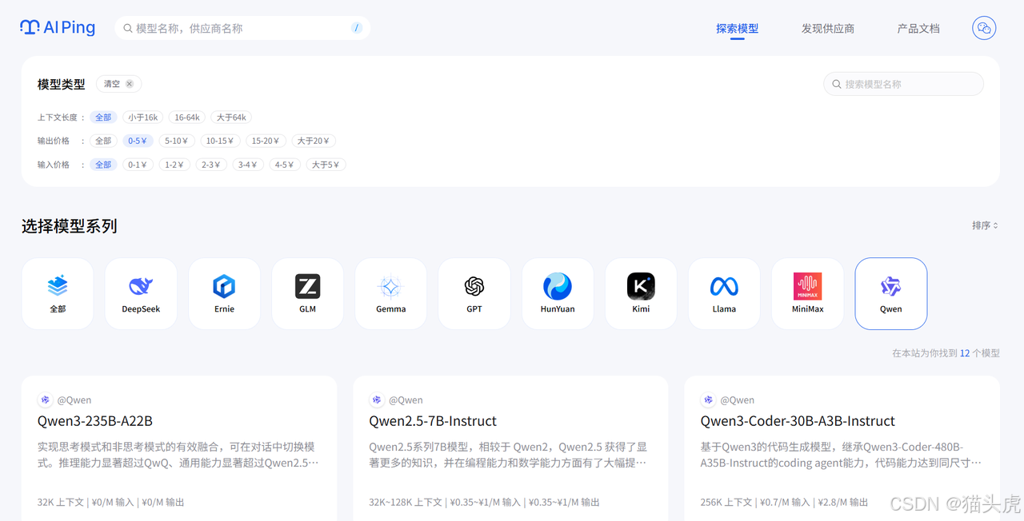Select output price 大于20¥
1024x521 pixels.
point(314,141)
